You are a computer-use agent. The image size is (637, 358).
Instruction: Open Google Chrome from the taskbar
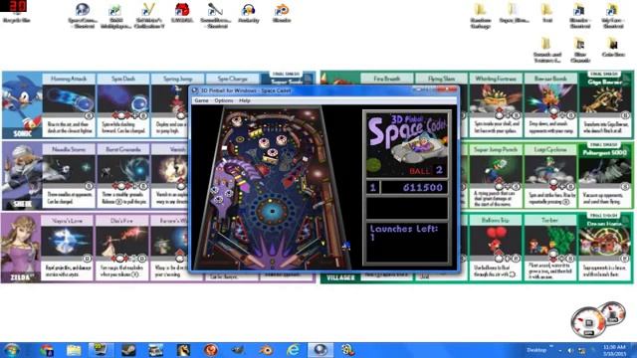[x=47, y=350]
